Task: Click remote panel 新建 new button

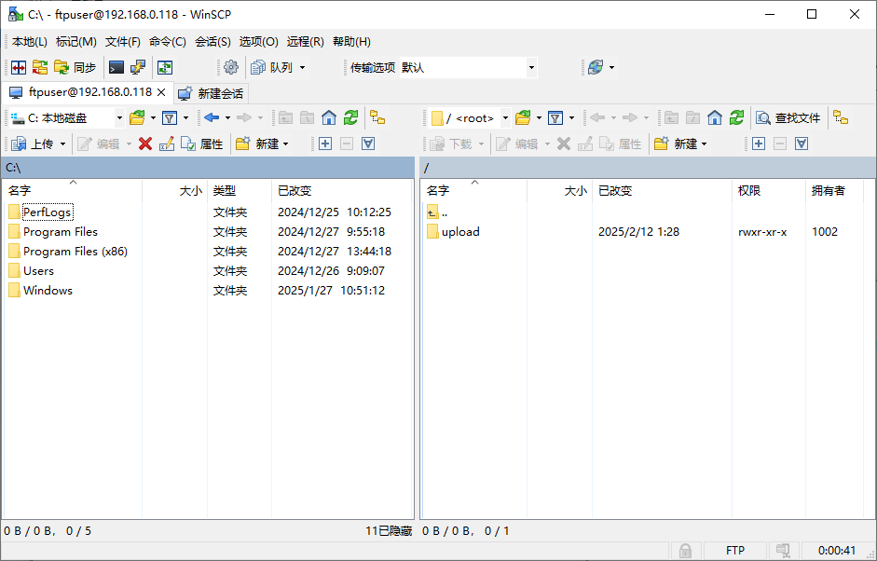Action: coord(675,144)
